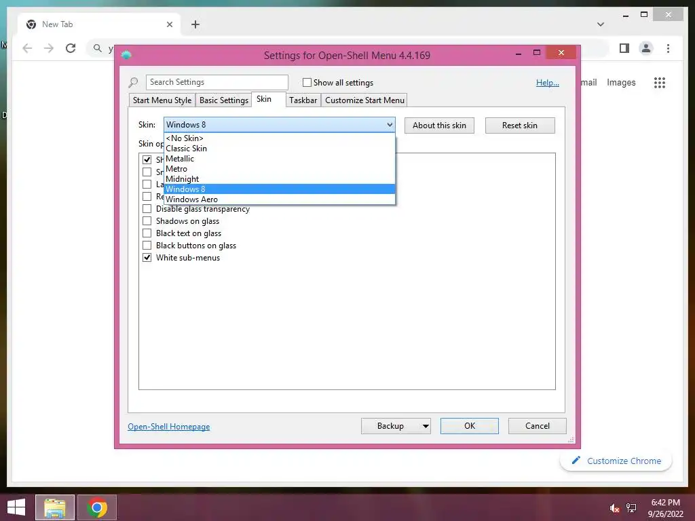Maximize the Open-Shell settings window
695x521 pixels.
[537, 53]
